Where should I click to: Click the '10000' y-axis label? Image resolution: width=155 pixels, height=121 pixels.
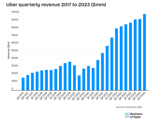[x=15, y=12]
